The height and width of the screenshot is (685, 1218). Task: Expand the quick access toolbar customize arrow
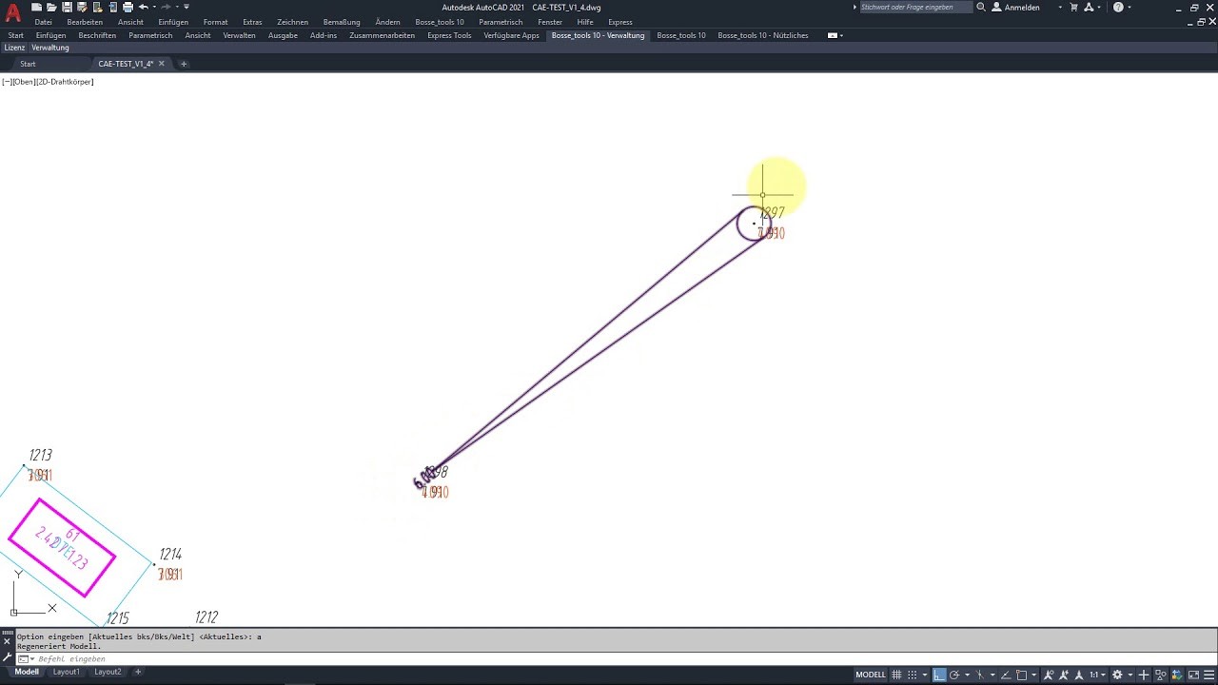tap(187, 7)
